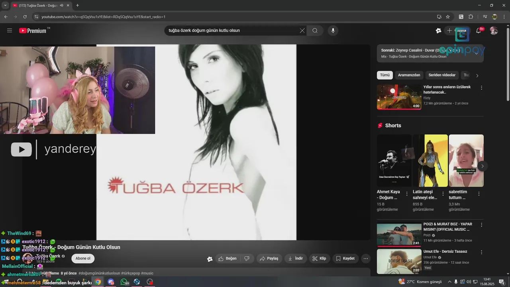Open Chrome from the taskbar
The width and height of the screenshot is (510, 287).
pos(98,282)
